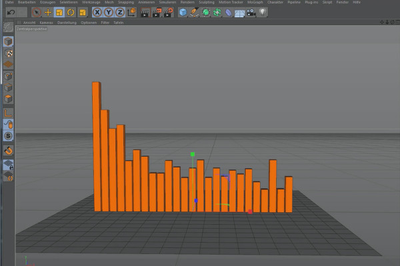Open viewport Tafeln menu
This screenshot has height=266, width=400.
(x=119, y=23)
